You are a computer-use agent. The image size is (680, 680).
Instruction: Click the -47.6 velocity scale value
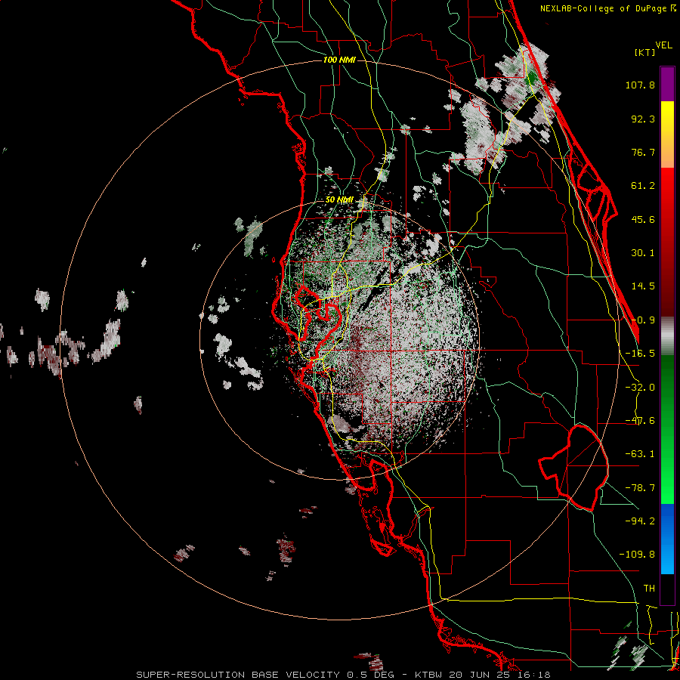click(640, 421)
